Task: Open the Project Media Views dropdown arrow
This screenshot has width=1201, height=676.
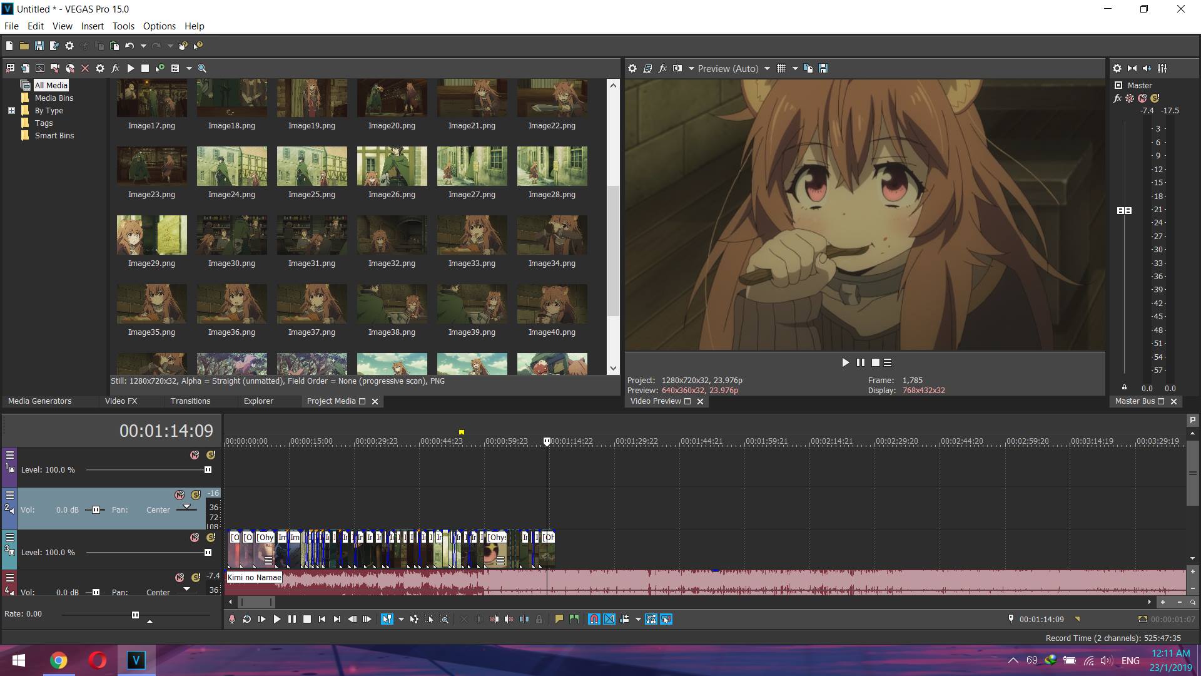Action: (189, 68)
